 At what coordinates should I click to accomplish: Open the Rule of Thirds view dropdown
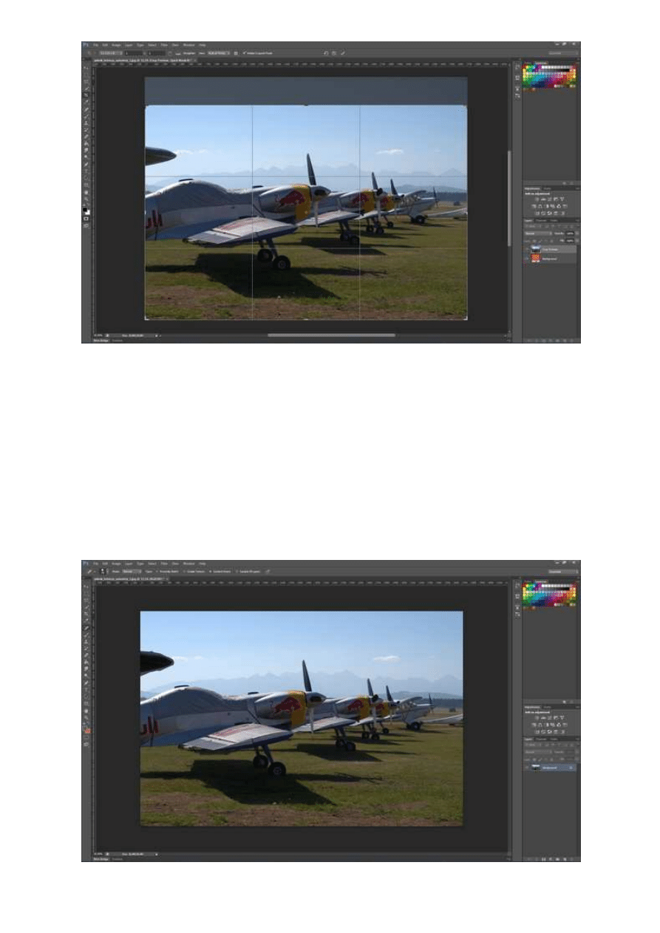click(220, 53)
